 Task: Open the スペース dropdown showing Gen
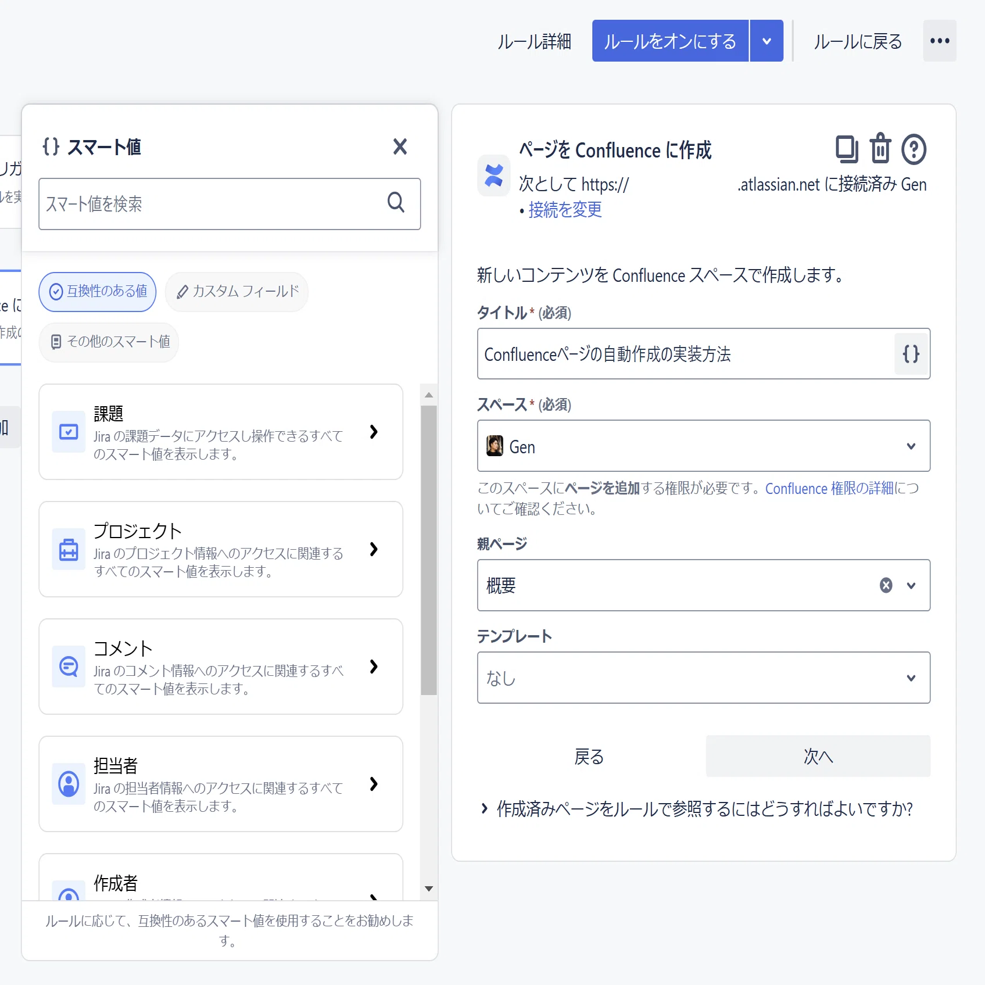(704, 446)
